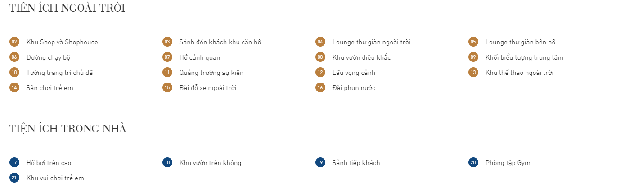
Task: Click the blue number 21 badge
Action: point(14,178)
